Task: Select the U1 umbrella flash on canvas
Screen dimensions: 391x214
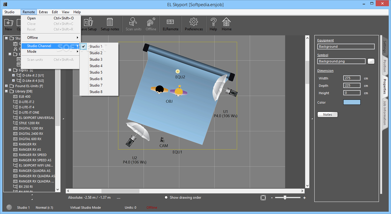Action: click(x=225, y=88)
